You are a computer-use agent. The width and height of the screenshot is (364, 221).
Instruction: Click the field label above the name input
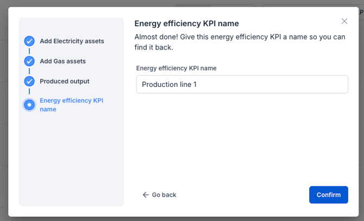(176, 68)
